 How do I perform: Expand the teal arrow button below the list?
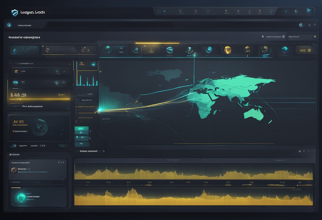[x=82, y=137]
